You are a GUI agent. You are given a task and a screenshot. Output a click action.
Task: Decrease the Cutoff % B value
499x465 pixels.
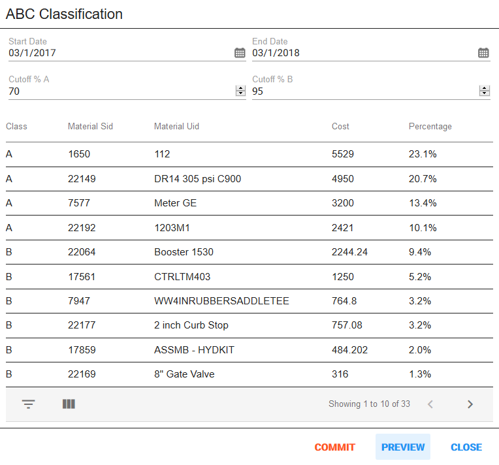pos(484,94)
